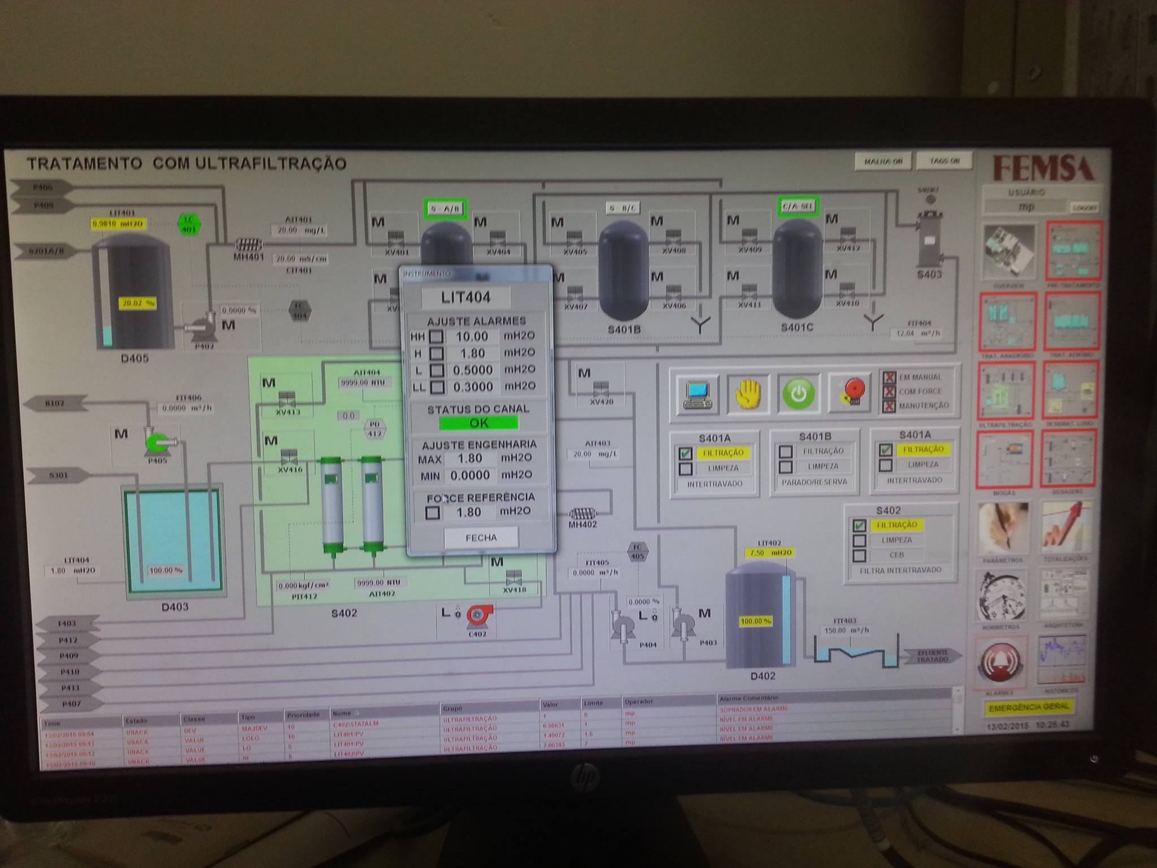Click the H alarm value field 1.80
This screenshot has height=868, width=1157.
472,354
